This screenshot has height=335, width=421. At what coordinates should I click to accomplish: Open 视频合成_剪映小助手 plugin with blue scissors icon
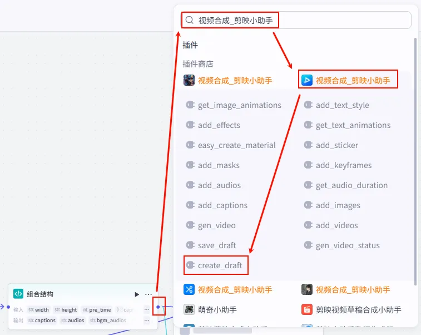[227, 289]
